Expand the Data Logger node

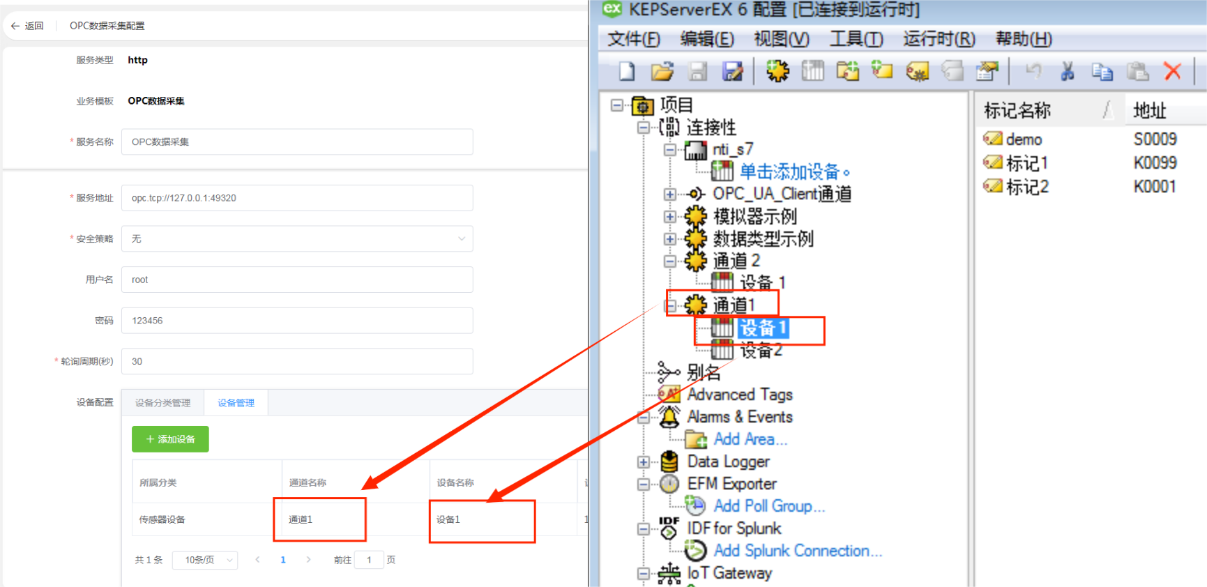tap(644, 462)
